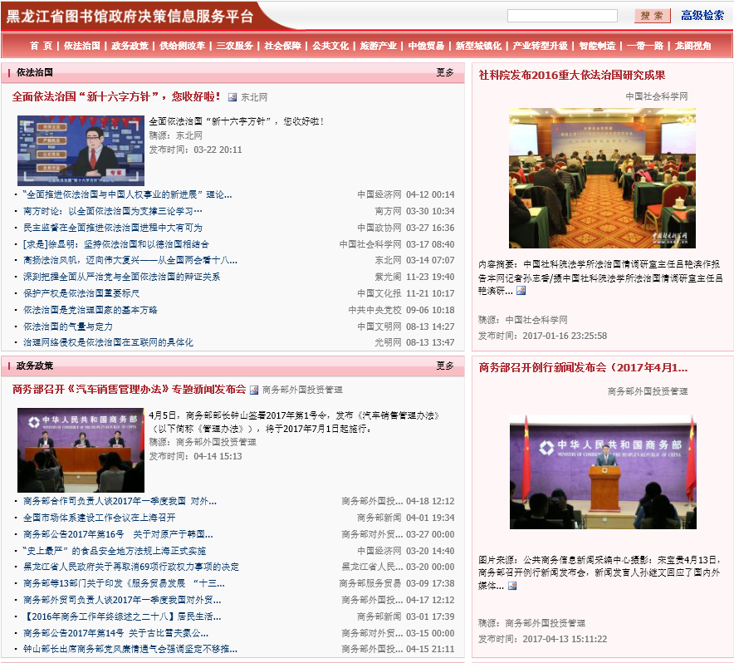Open article “全面推进依法治国与中国人权事业的新进展”理论...
Viewport: 734px width, 663px height.
127,194
